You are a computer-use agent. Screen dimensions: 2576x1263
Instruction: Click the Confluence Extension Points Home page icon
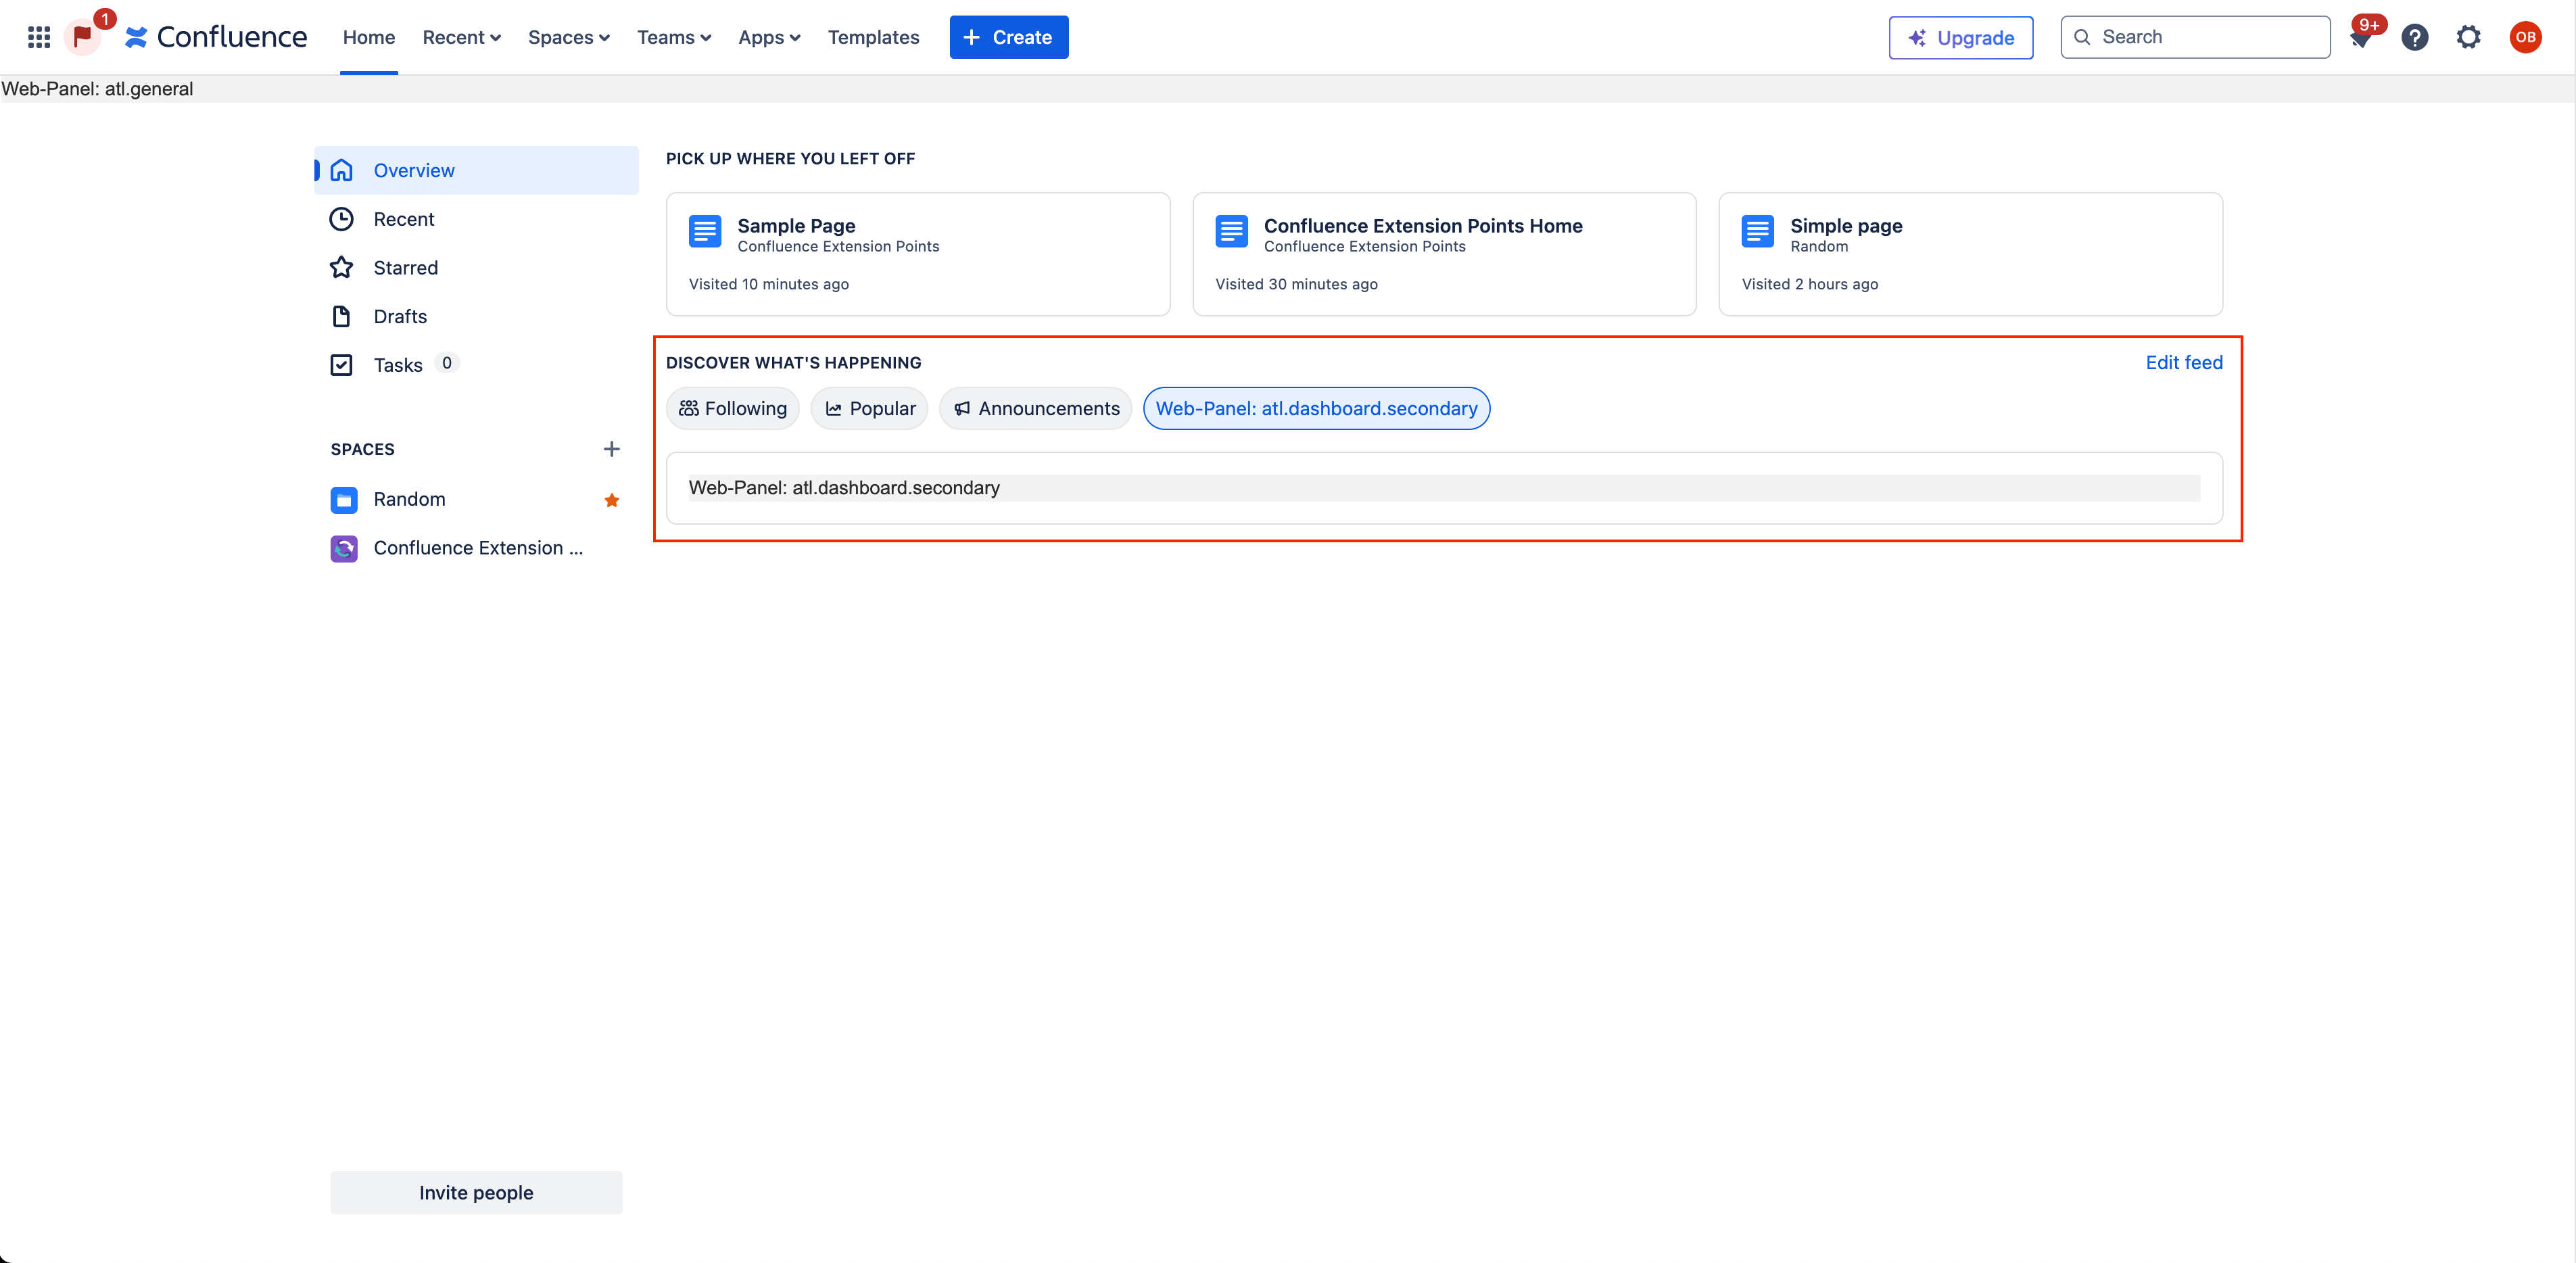pos(1231,231)
